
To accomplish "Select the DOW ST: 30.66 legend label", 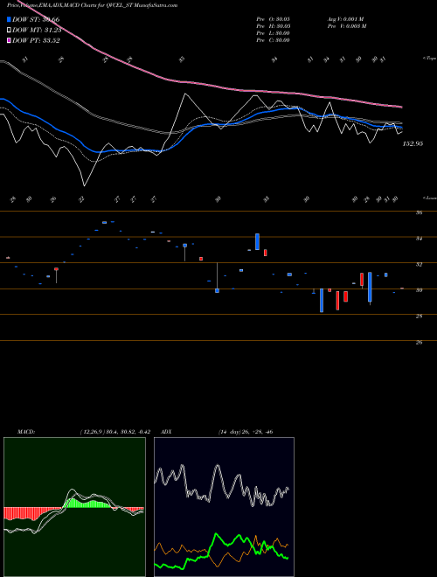I will click(36, 19).
